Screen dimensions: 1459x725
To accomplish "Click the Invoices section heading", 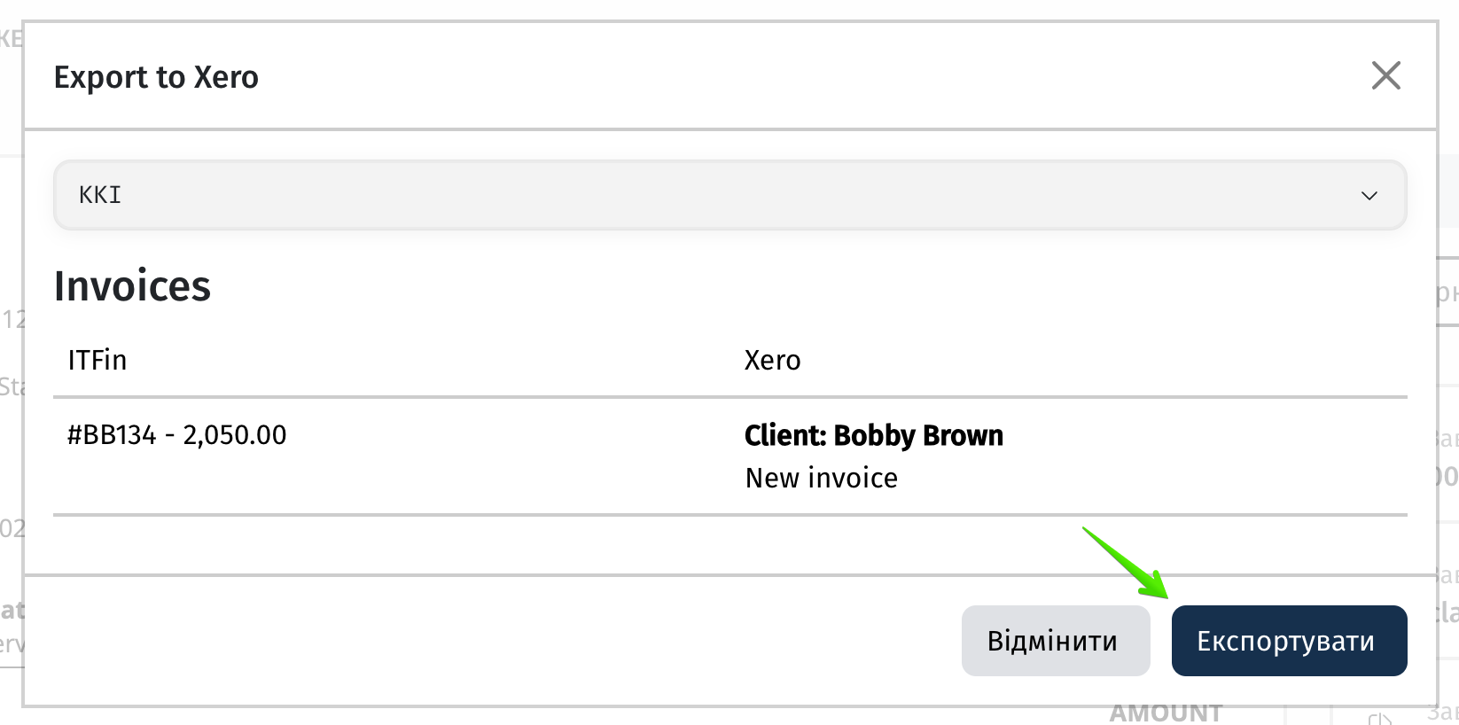I will tap(132, 286).
